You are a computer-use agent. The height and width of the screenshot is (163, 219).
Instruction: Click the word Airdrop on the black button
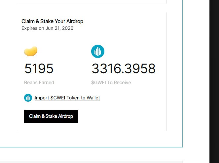pos(65,116)
